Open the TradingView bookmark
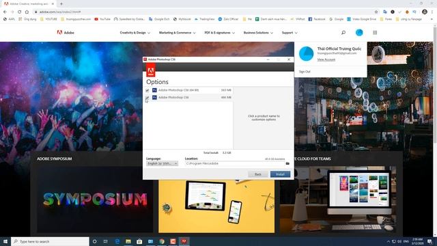This screenshot has width=437, height=246. tap(205, 19)
